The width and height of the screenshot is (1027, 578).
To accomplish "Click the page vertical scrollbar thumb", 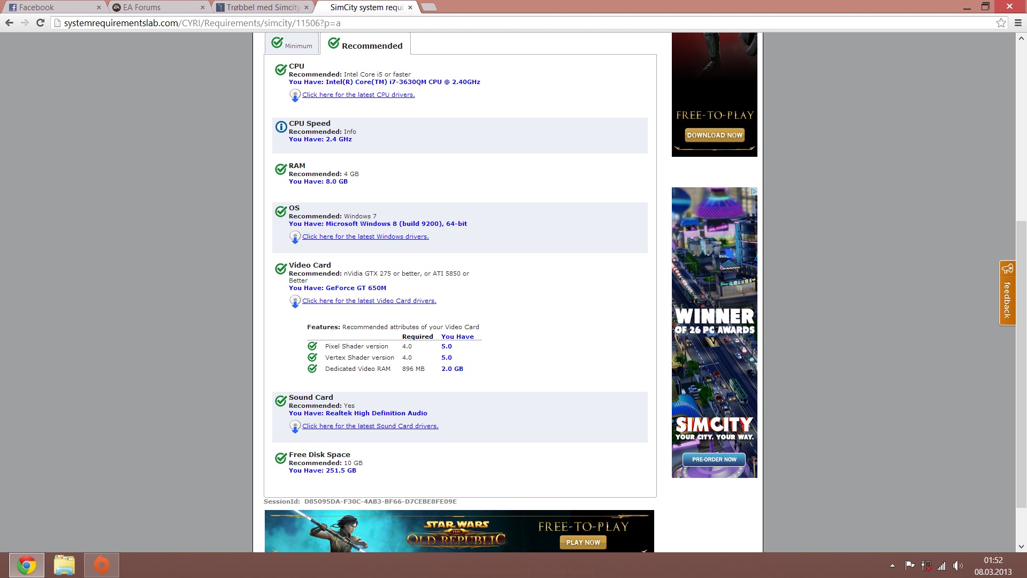I will click(x=1021, y=364).
